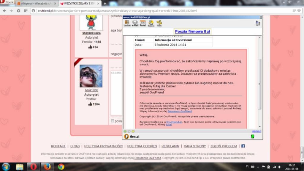The image size is (304, 171).
Task: Click the tlen.pl logo icon
Action: (126, 137)
